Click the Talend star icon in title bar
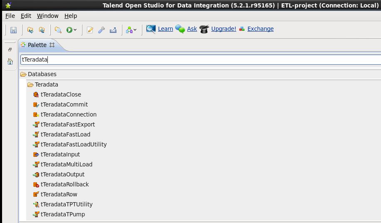381x223 pixels. click(8, 5)
